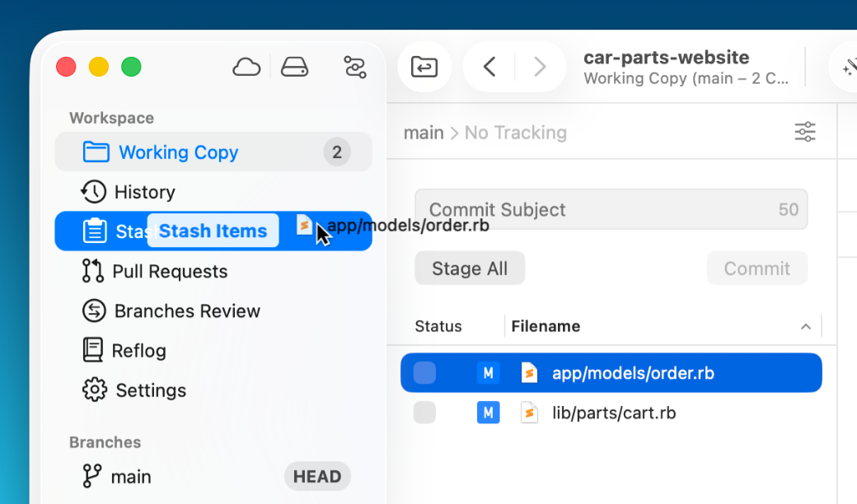The image size is (857, 504).
Task: Select the main branch in Branches
Action: 213,476
